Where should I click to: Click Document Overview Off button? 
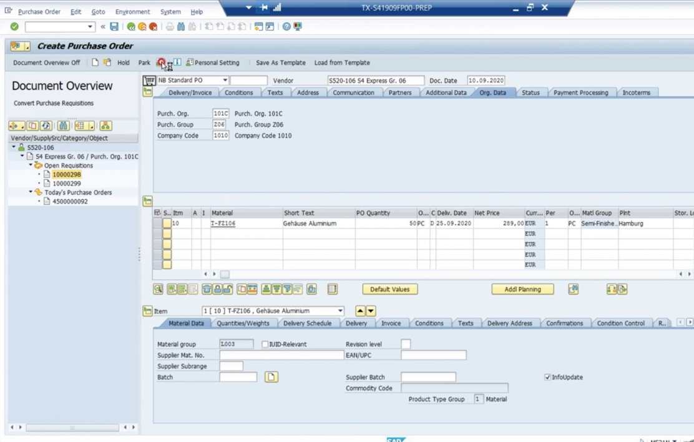[46, 62]
